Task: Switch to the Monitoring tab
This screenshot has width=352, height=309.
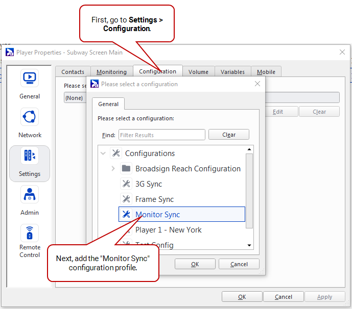Action: (x=111, y=72)
